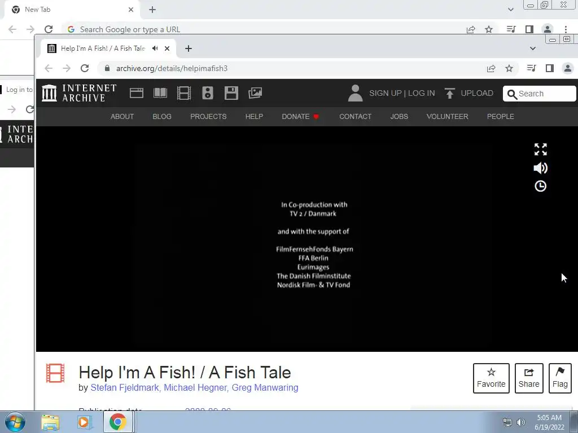This screenshot has width=578, height=433.
Task: Share this page icon in front window
Action: coord(491,68)
